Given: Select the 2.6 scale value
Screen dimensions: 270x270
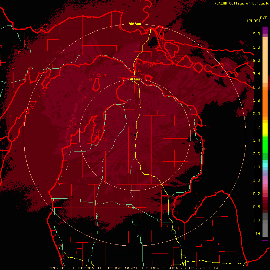Looking at the screenshot, I should [256, 154].
